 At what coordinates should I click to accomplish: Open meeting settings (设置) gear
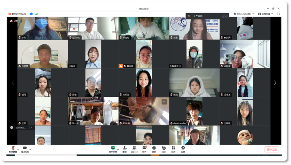click(183, 149)
